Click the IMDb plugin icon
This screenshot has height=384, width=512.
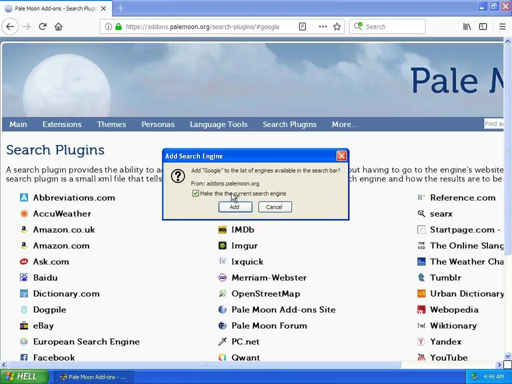pyautogui.click(x=222, y=230)
